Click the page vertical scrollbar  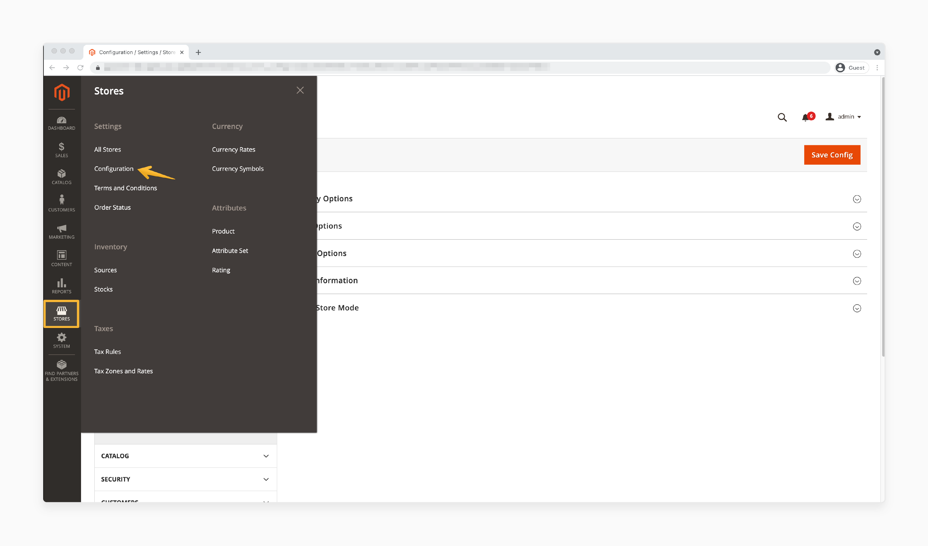pyautogui.click(x=883, y=216)
